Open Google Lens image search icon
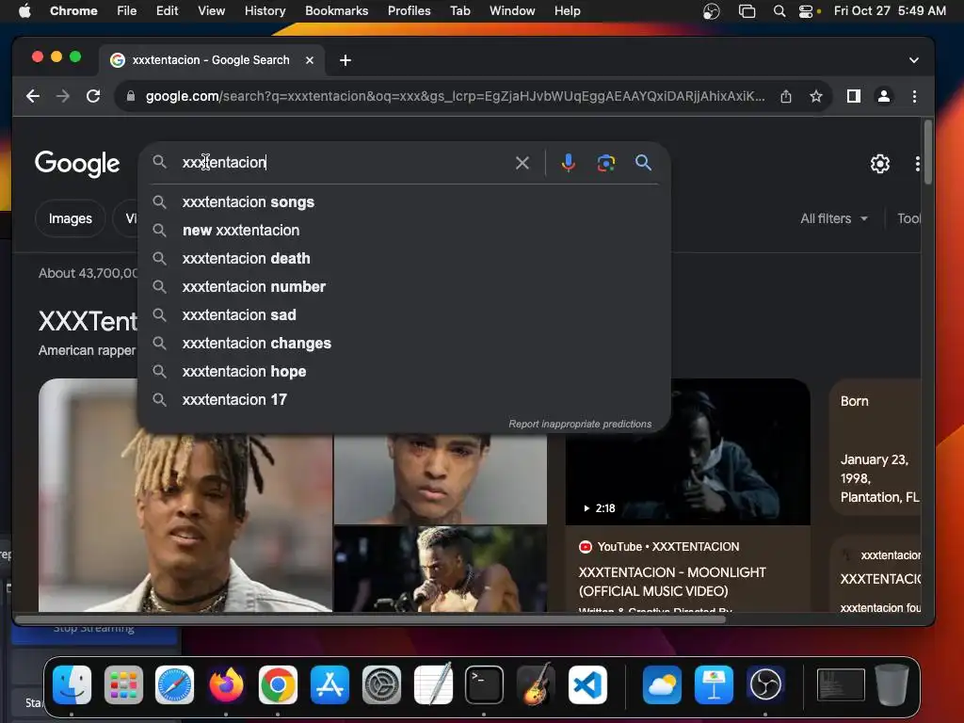Viewport: 964px width, 723px height. (605, 162)
